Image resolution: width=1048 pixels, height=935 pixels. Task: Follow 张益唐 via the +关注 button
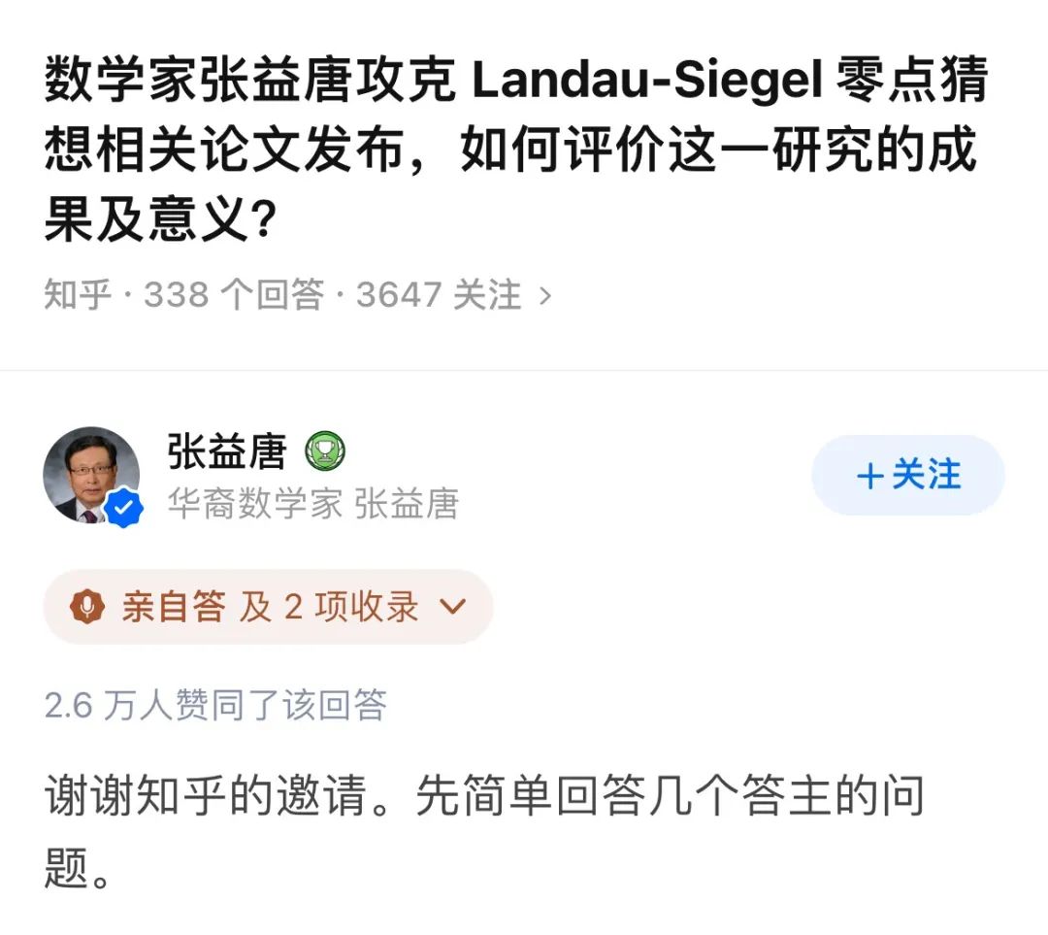pos(907,475)
